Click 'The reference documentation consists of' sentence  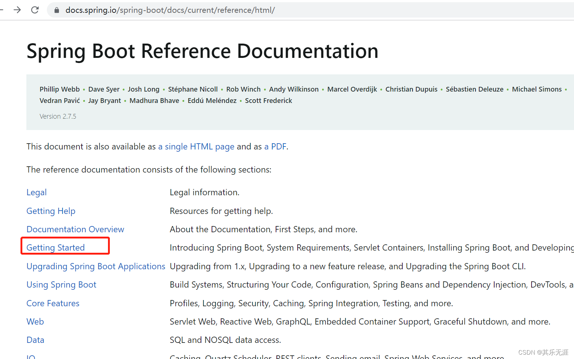(149, 170)
